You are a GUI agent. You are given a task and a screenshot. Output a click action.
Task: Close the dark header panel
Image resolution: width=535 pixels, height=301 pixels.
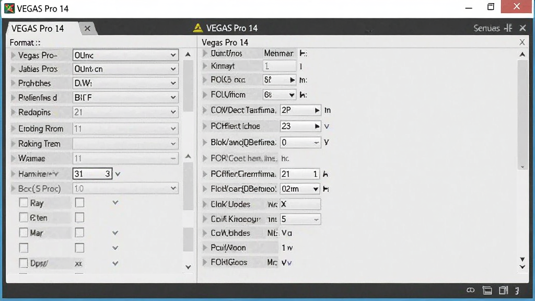click(x=522, y=28)
